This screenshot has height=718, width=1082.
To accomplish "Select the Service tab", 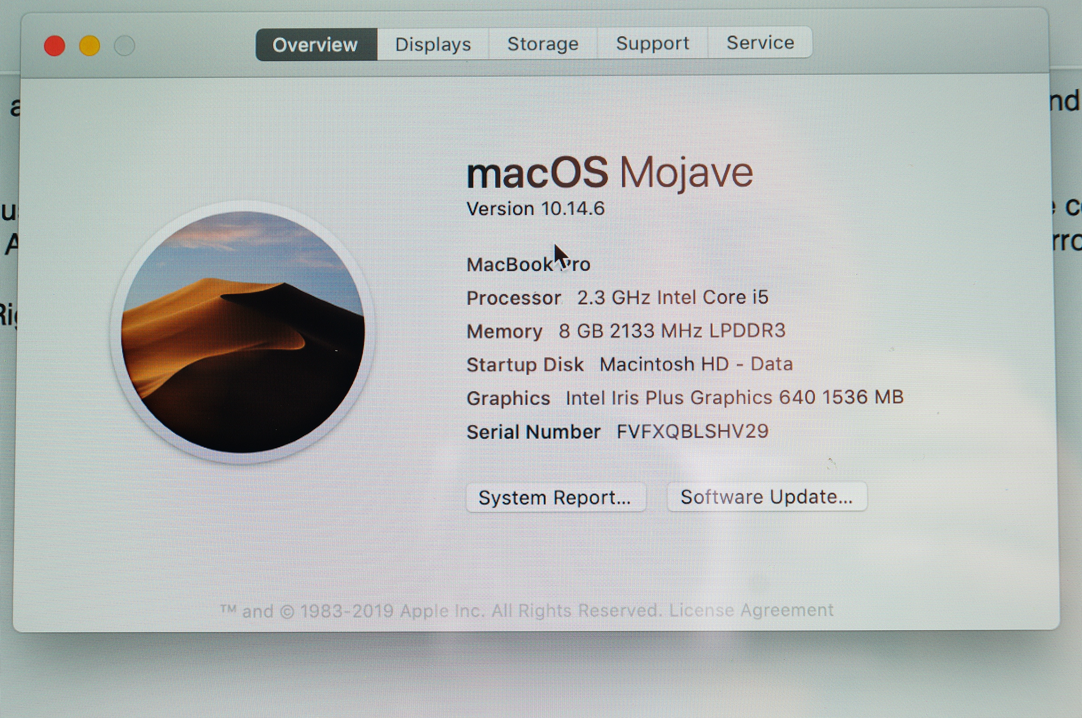I will point(760,42).
